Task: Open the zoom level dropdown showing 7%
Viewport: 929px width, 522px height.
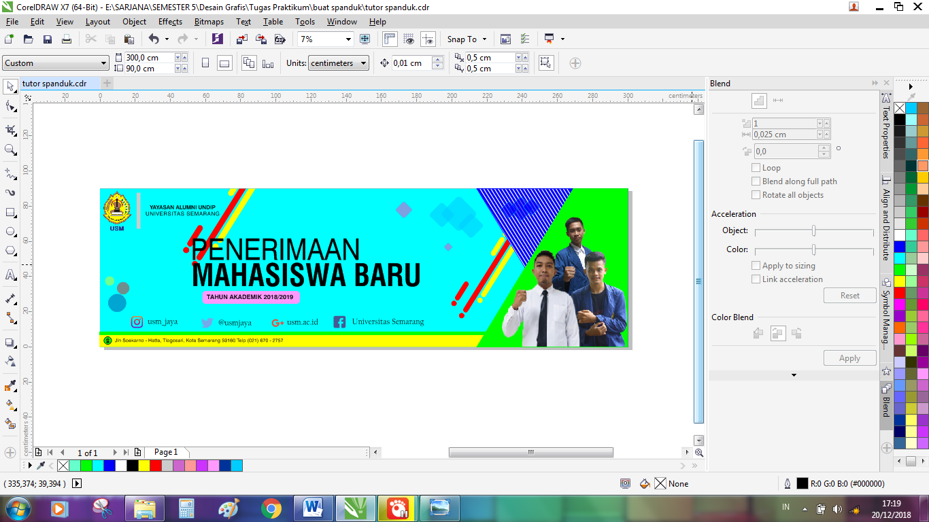Action: pyautogui.click(x=348, y=39)
